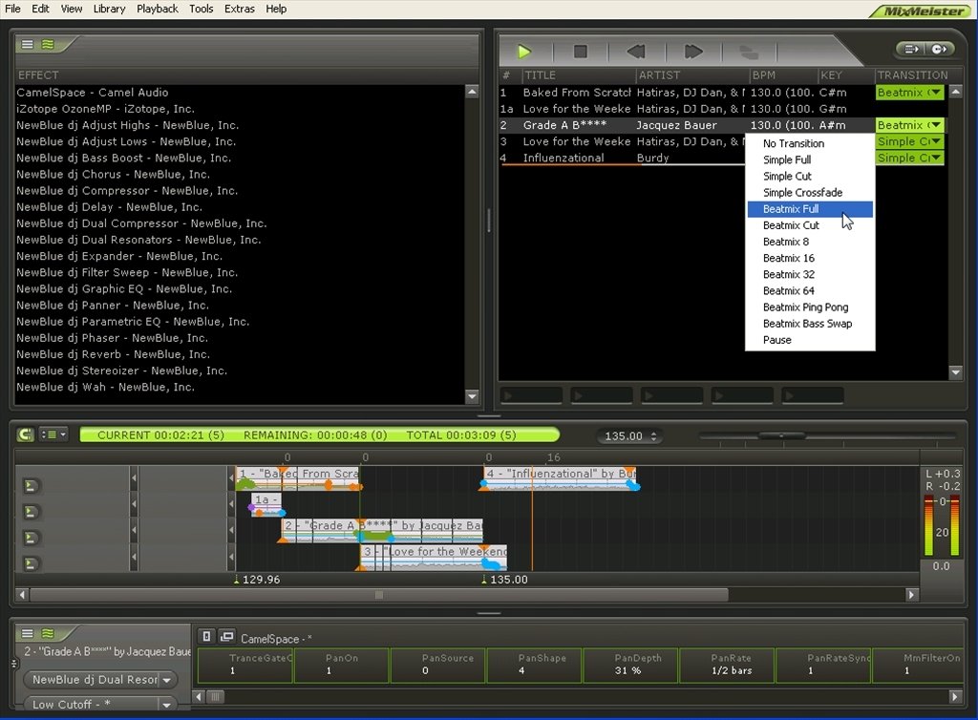Click the PanRate 1/2 bars parameter cell
Screen dimensions: 978x720
[x=726, y=665]
